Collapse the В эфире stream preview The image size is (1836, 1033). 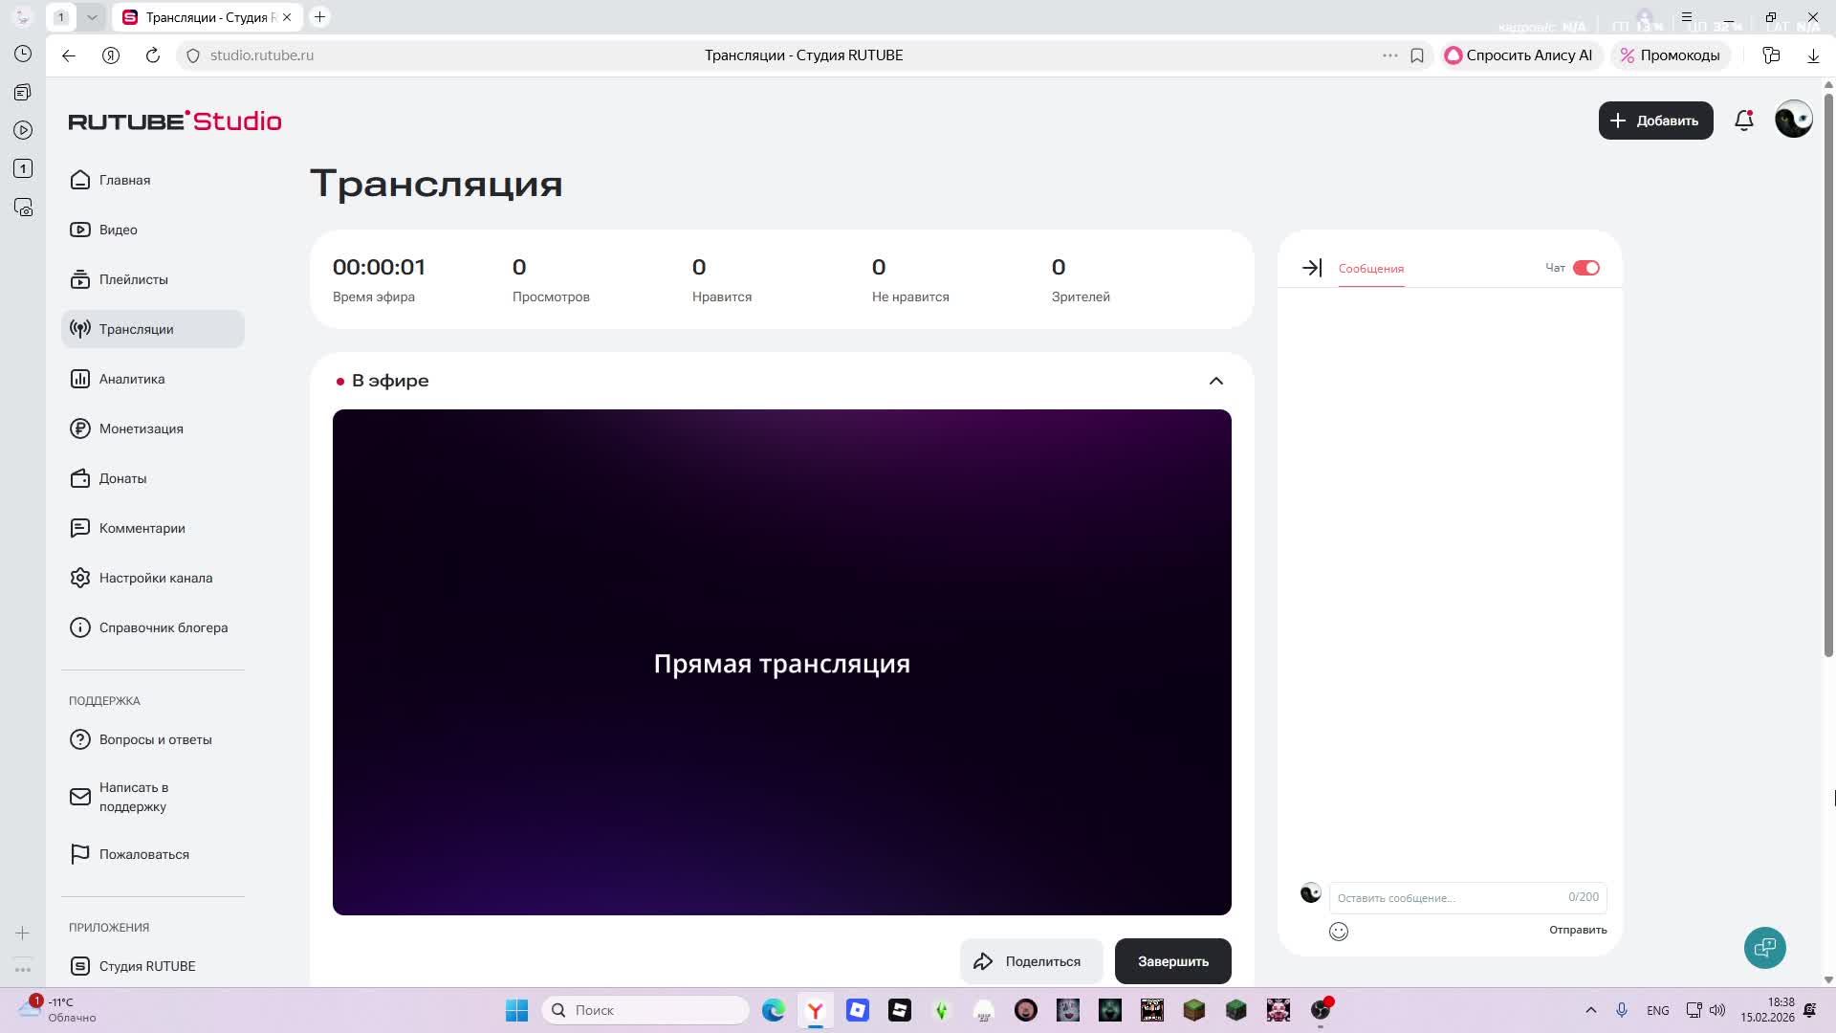pyautogui.click(x=1215, y=381)
